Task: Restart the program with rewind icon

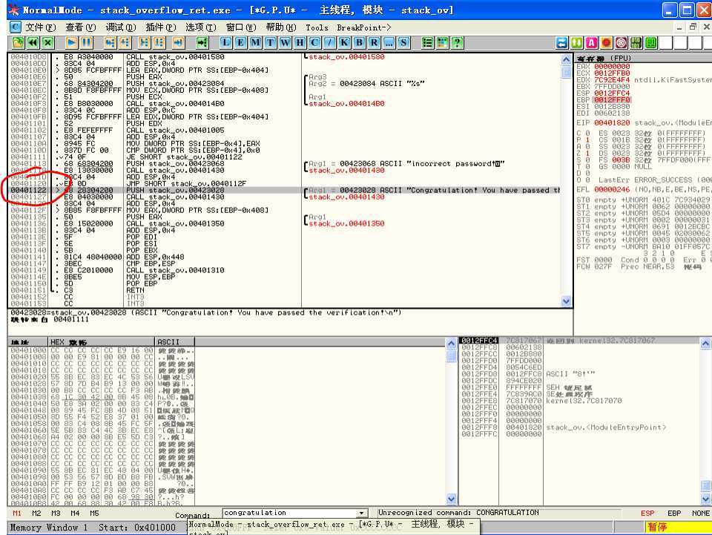Action: pos(33,43)
